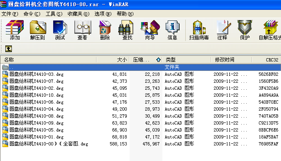Open the 帮助(H) menu
This screenshot has height=161, width=281.
125,14
